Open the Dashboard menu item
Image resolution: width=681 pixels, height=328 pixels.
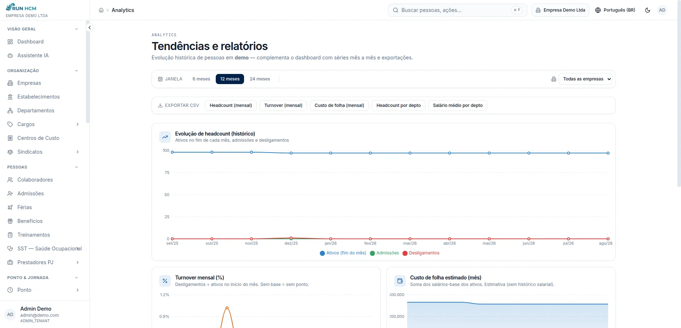[x=43, y=42]
